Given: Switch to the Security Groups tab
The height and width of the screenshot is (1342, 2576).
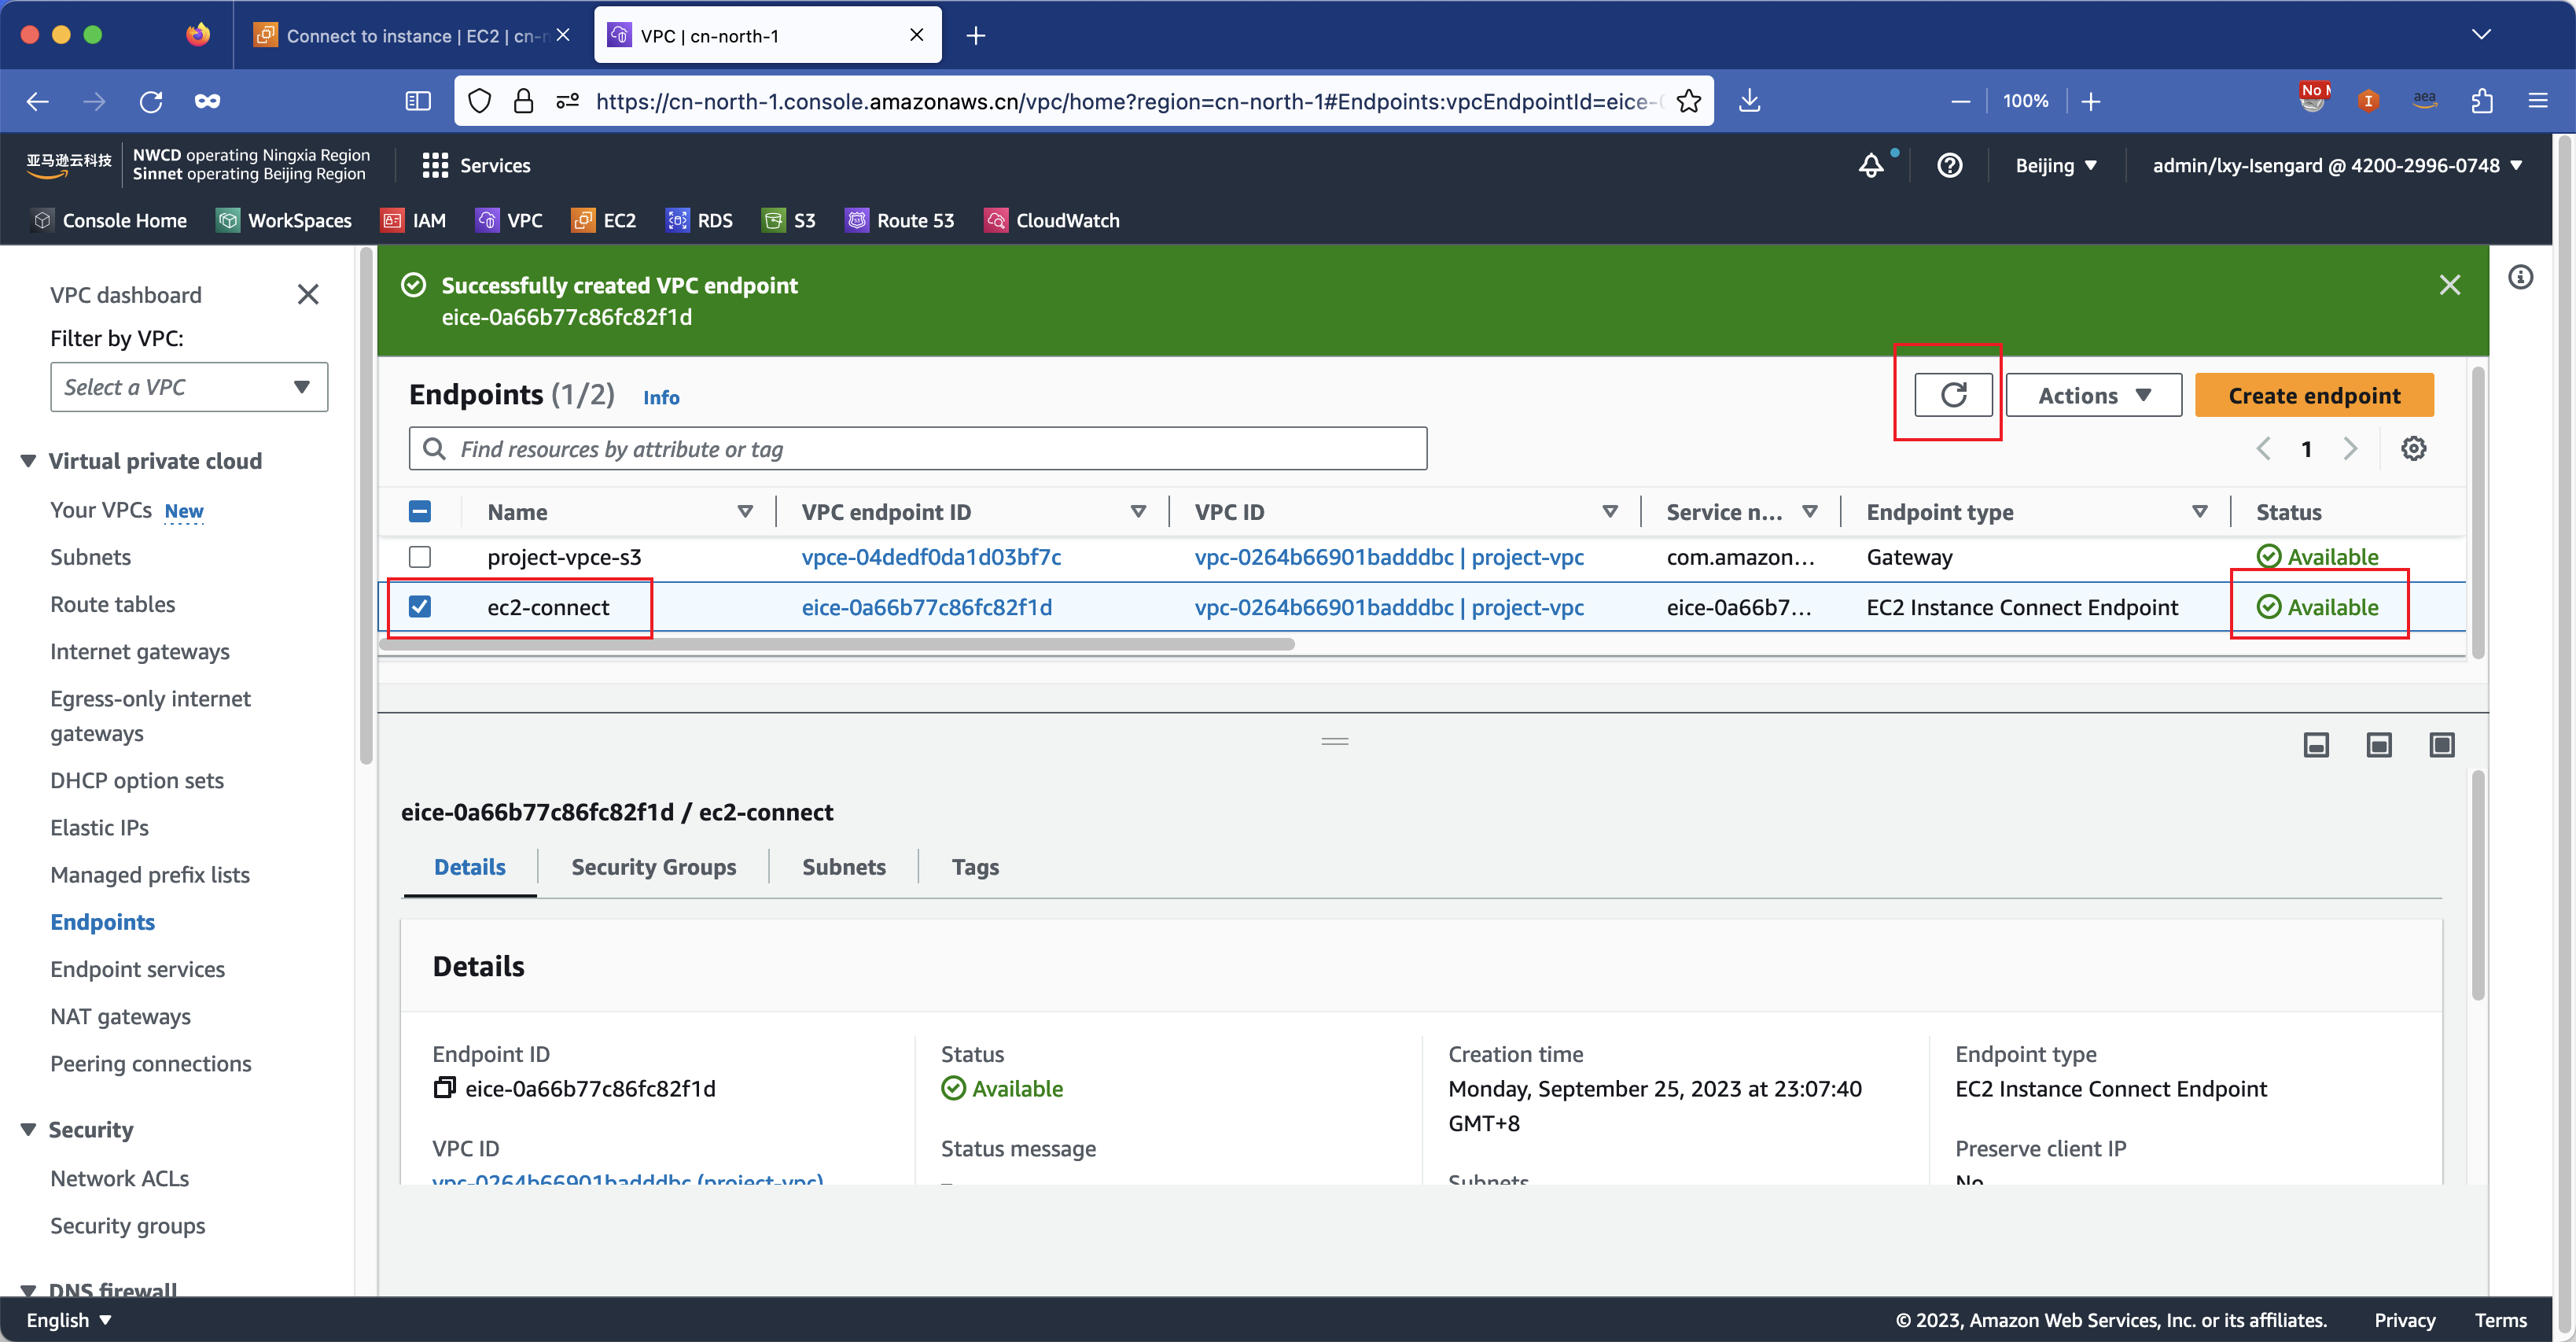Looking at the screenshot, I should (653, 866).
